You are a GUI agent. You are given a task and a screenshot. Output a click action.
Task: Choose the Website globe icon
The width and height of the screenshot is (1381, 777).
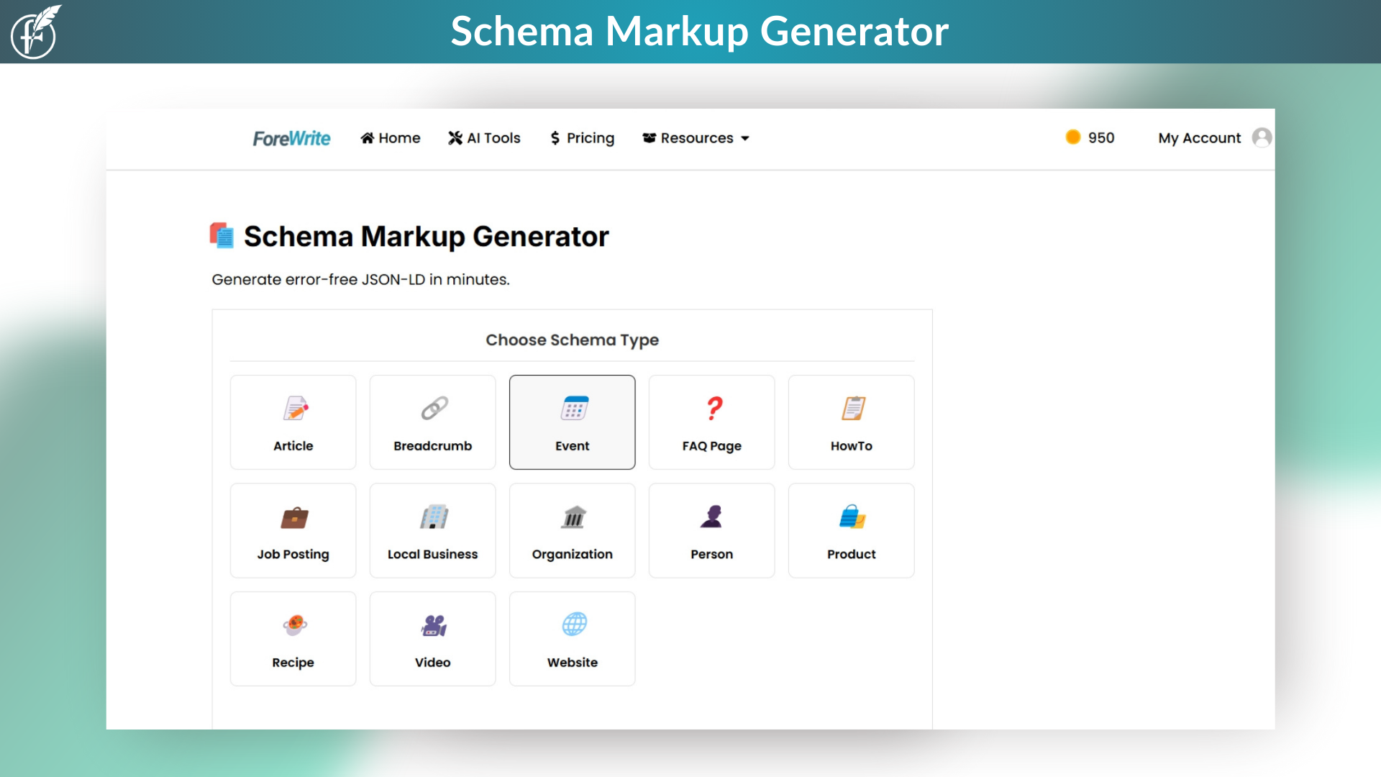click(573, 625)
